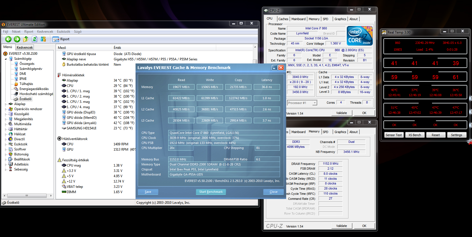This screenshot has height=237, width=472.
Task: Click the EVEREST title bar info icon
Action: 4,25
